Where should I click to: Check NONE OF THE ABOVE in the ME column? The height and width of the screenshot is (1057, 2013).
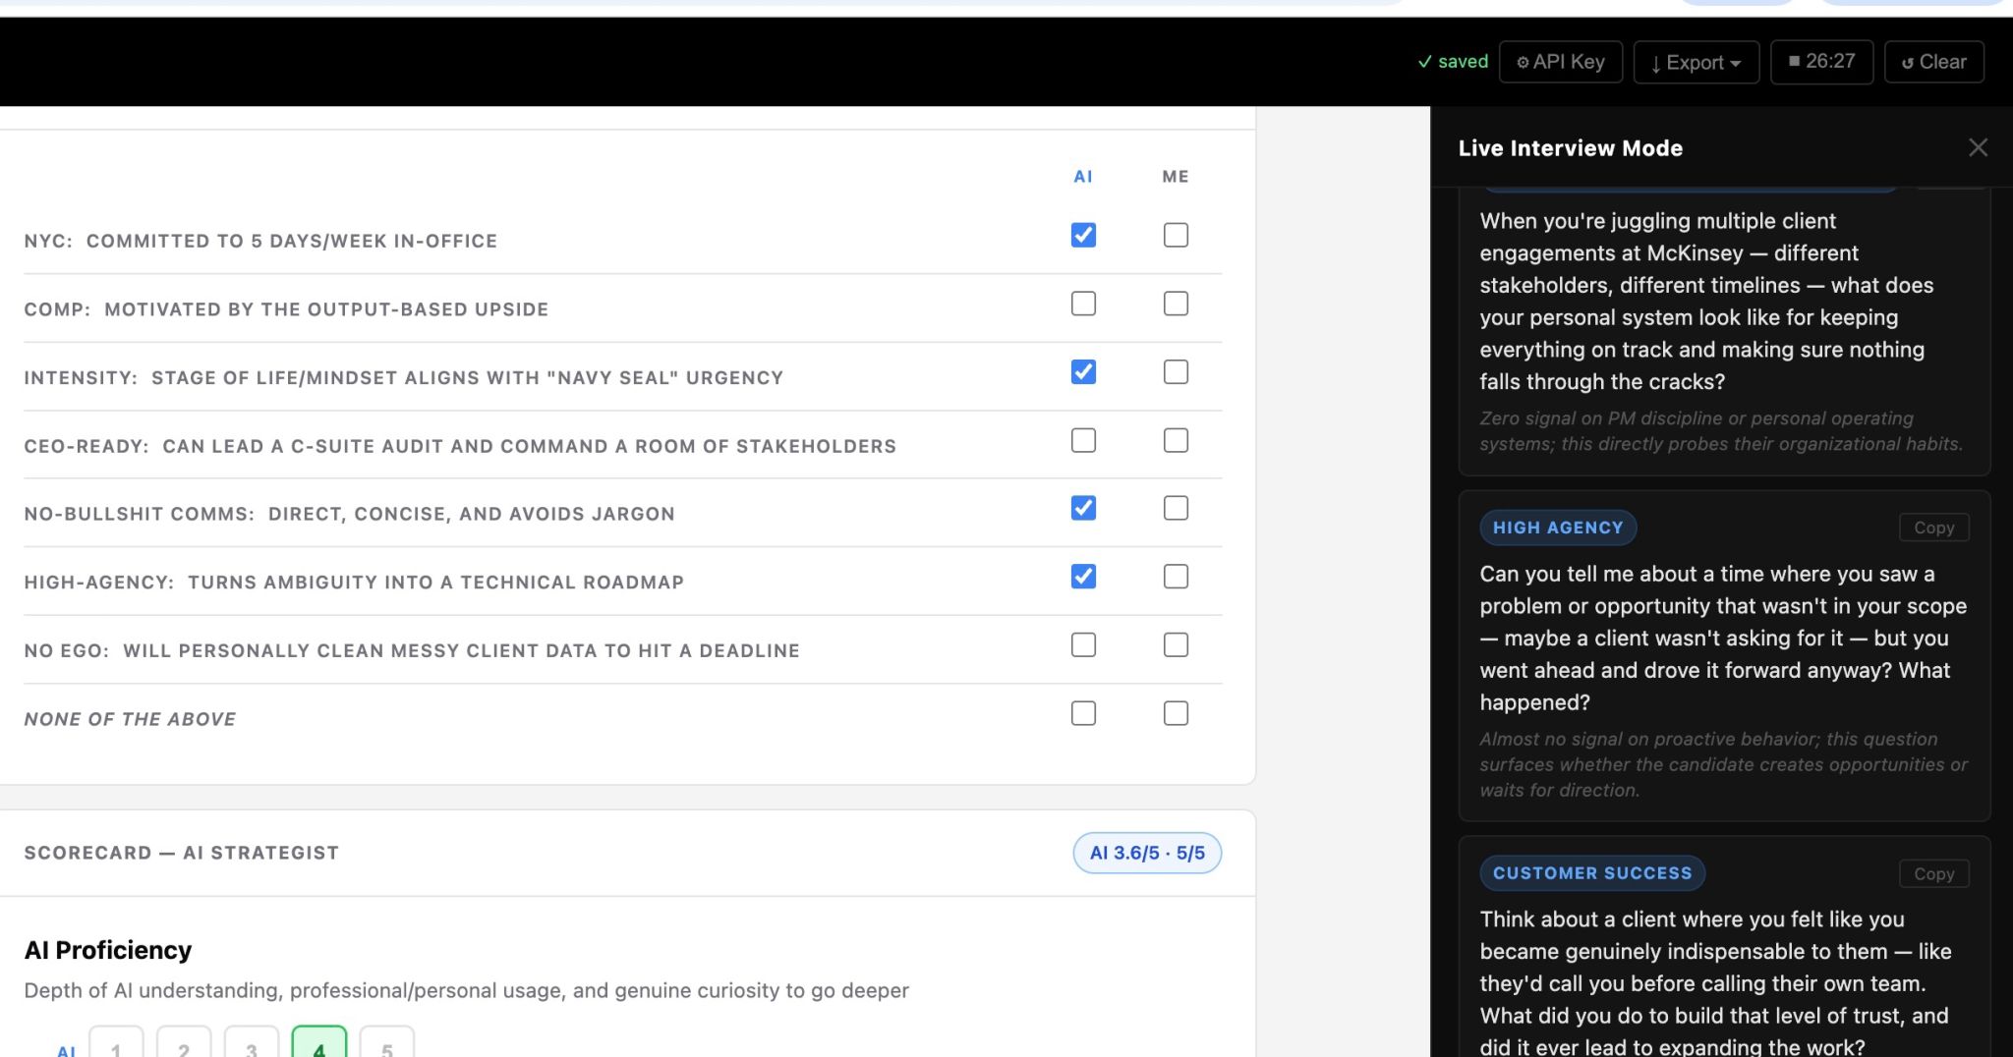pos(1175,713)
